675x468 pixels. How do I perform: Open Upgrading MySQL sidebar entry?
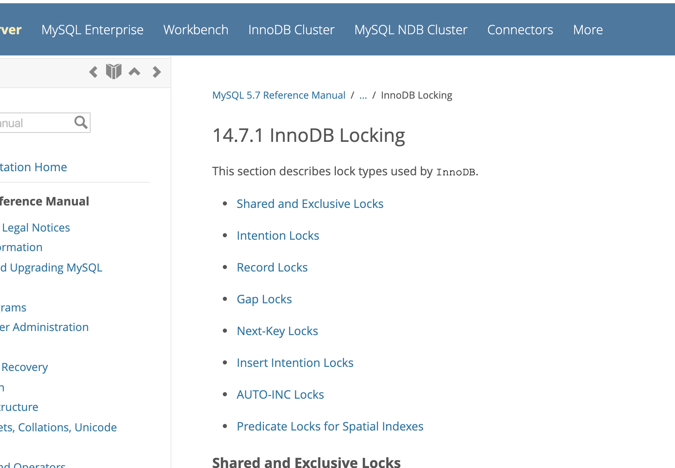click(51, 268)
